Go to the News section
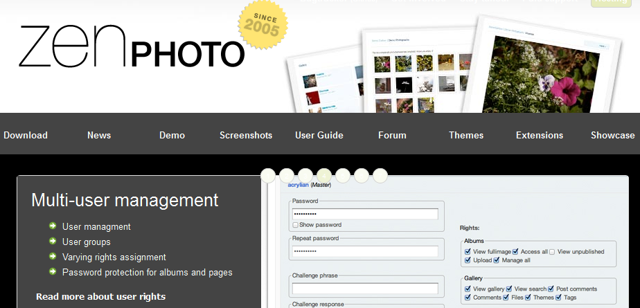This screenshot has height=308, width=640. (x=99, y=135)
